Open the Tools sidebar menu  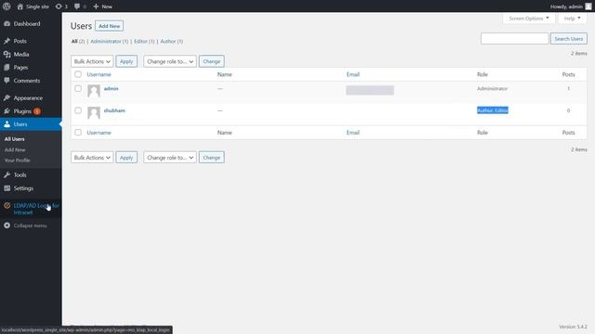point(20,175)
